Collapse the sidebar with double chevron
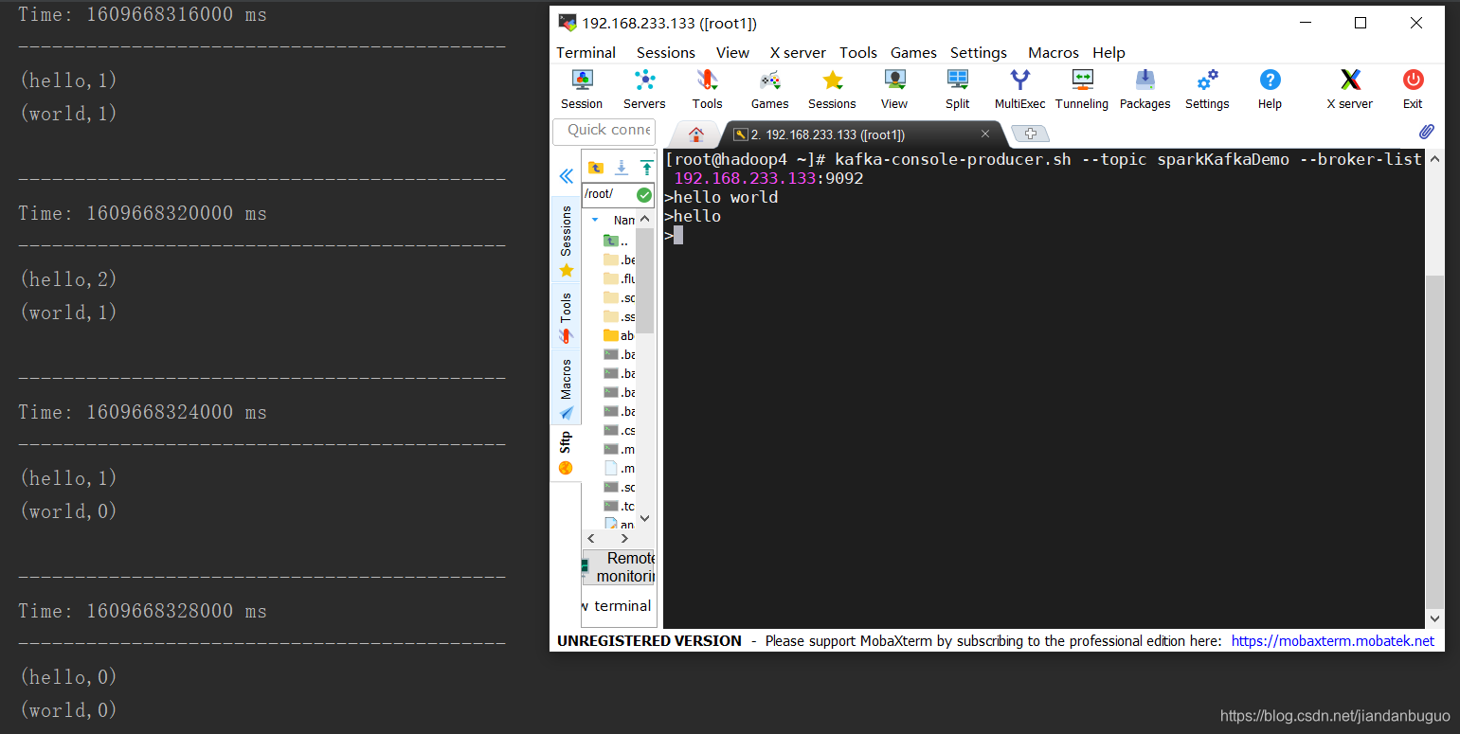Viewport: 1460px width, 734px height. pos(566,176)
